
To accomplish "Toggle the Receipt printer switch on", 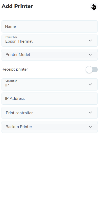I will pos(92,70).
